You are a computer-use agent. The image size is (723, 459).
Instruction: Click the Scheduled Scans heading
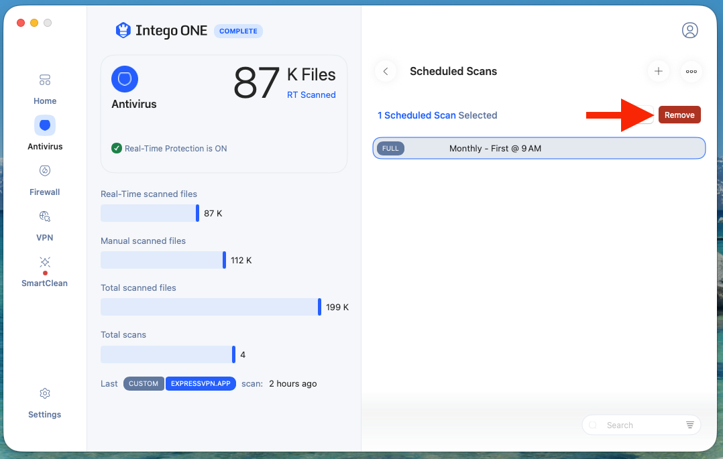click(453, 72)
